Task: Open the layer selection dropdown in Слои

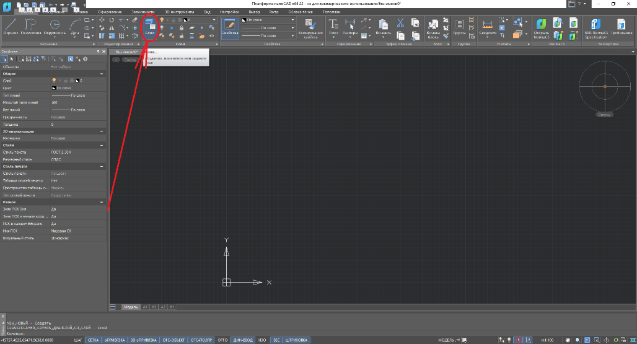Action: click(214, 20)
